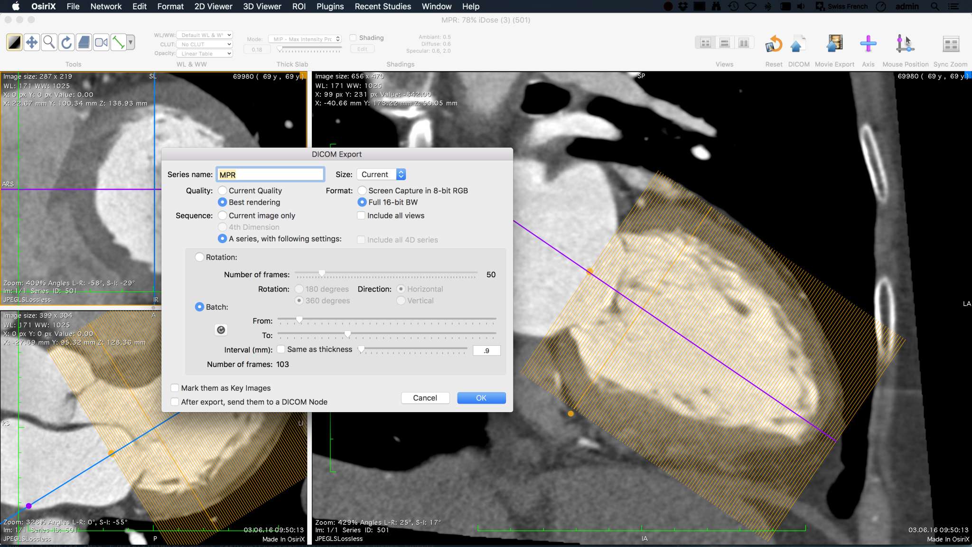Open the Size Current dropdown
972x547 pixels.
(381, 174)
